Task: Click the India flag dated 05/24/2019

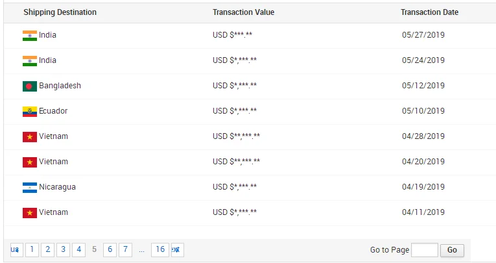Action: pos(29,60)
